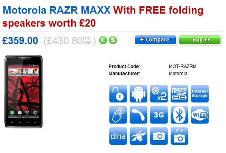Select the touchscreen finger tap icon
The width and height of the screenshot is (226, 153).
[118, 115]
